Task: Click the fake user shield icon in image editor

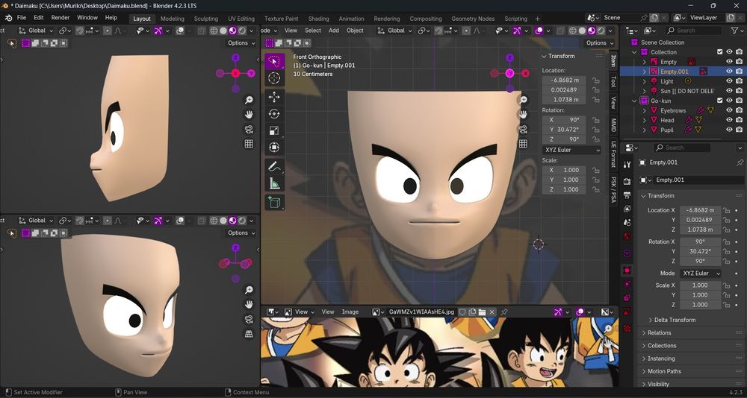Action: tap(462, 312)
